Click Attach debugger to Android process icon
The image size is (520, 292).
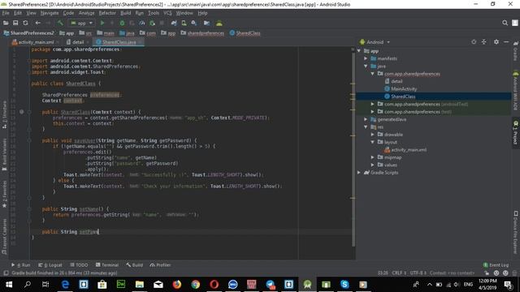pyautogui.click(x=152, y=23)
